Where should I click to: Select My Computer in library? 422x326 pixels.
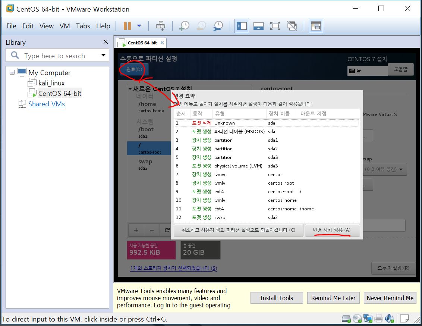tap(50, 73)
